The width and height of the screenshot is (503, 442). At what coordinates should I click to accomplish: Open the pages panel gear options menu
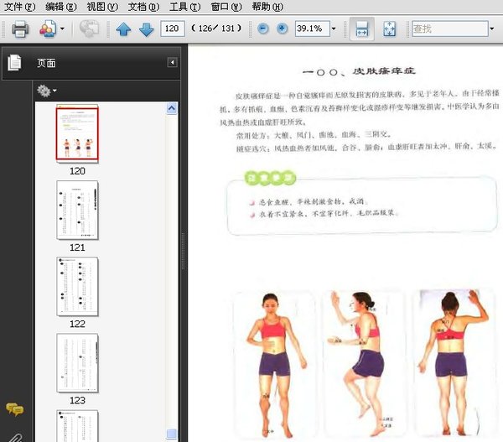tap(46, 91)
